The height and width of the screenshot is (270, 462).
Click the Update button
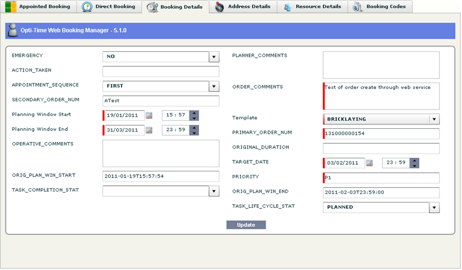(x=246, y=225)
